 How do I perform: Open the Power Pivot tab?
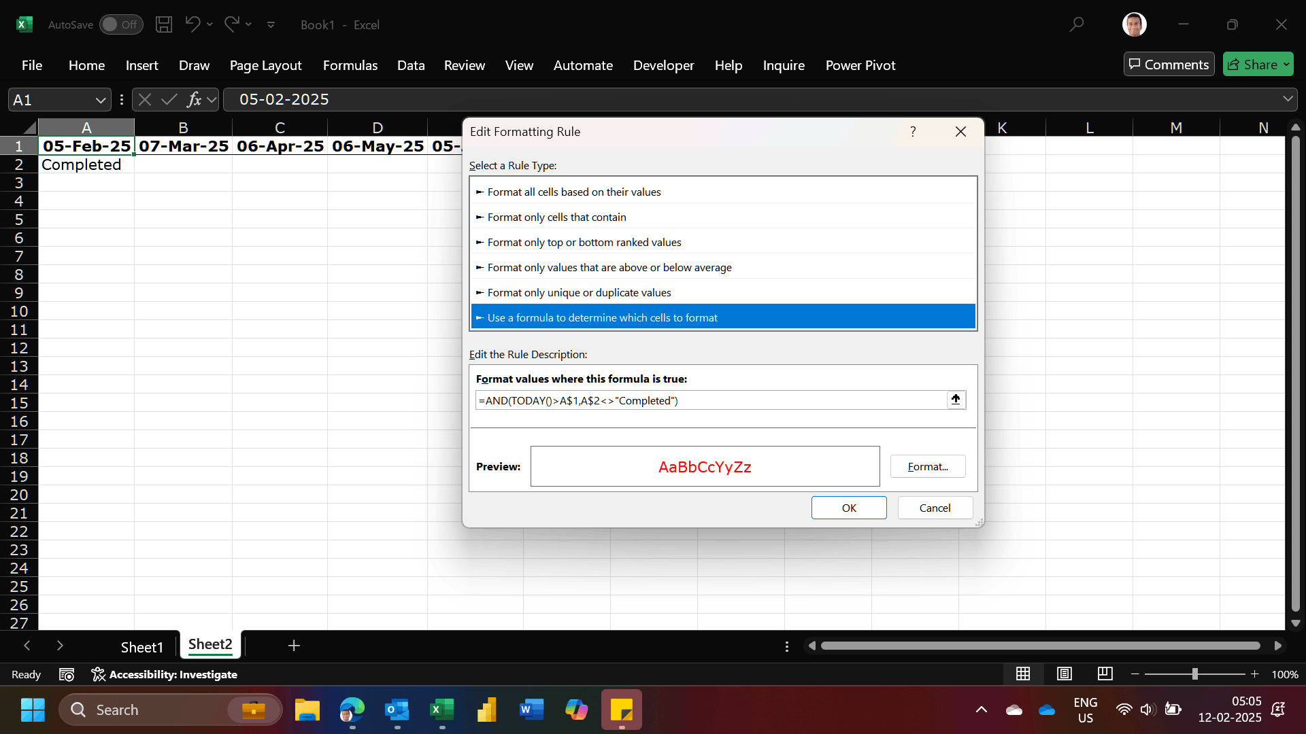click(860, 65)
